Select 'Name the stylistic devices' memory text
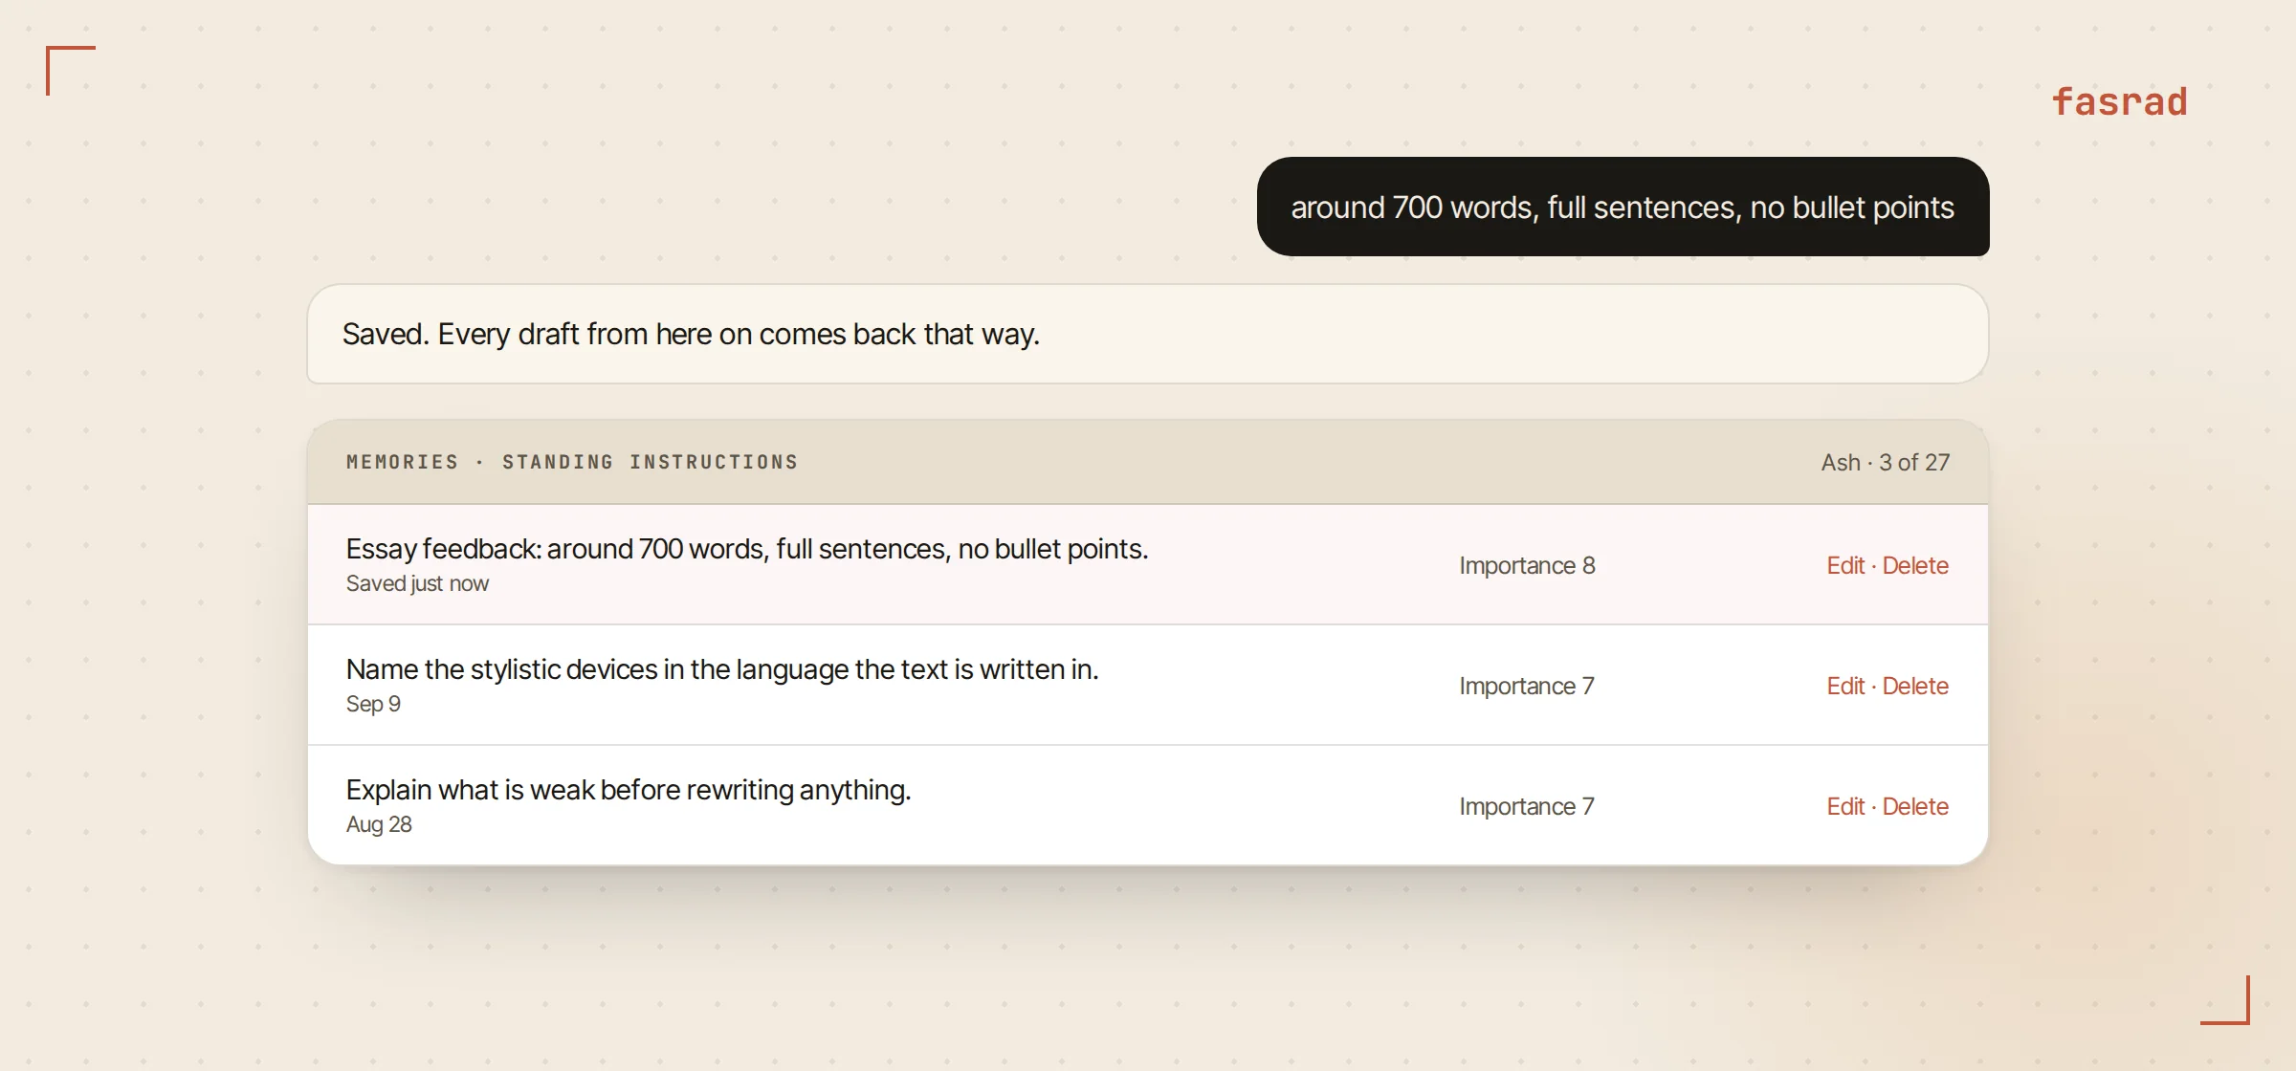Image resolution: width=2296 pixels, height=1071 pixels. [722, 669]
